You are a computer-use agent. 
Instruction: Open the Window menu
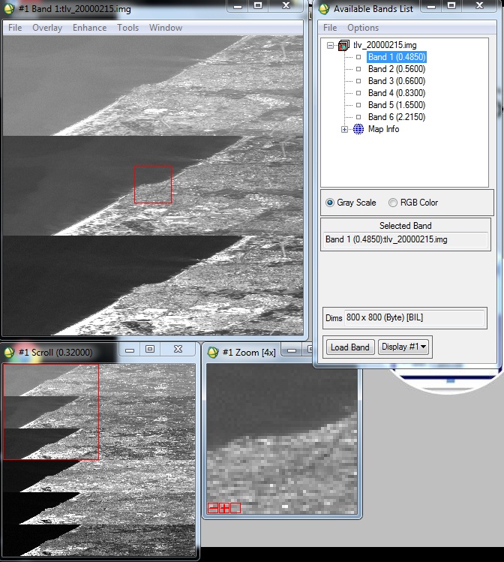166,28
